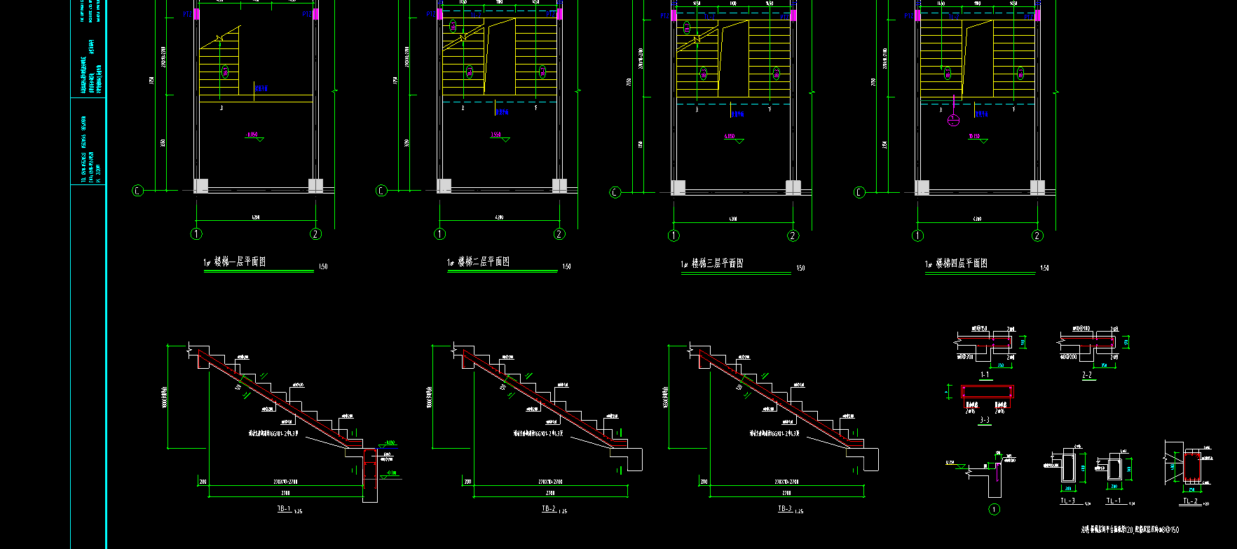The width and height of the screenshot is (1237, 549).
Task: Select the 1-1 section label
Action: pos(985,375)
